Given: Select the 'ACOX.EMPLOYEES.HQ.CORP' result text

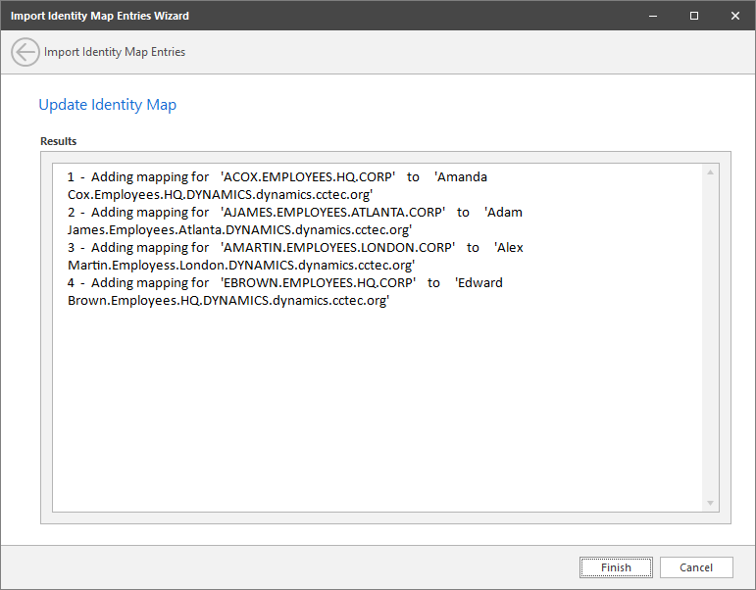Looking at the screenshot, I should [x=308, y=177].
